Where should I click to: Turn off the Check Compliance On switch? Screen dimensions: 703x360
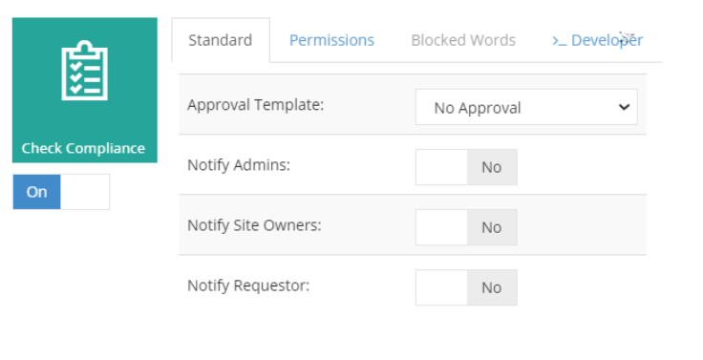[x=61, y=192]
